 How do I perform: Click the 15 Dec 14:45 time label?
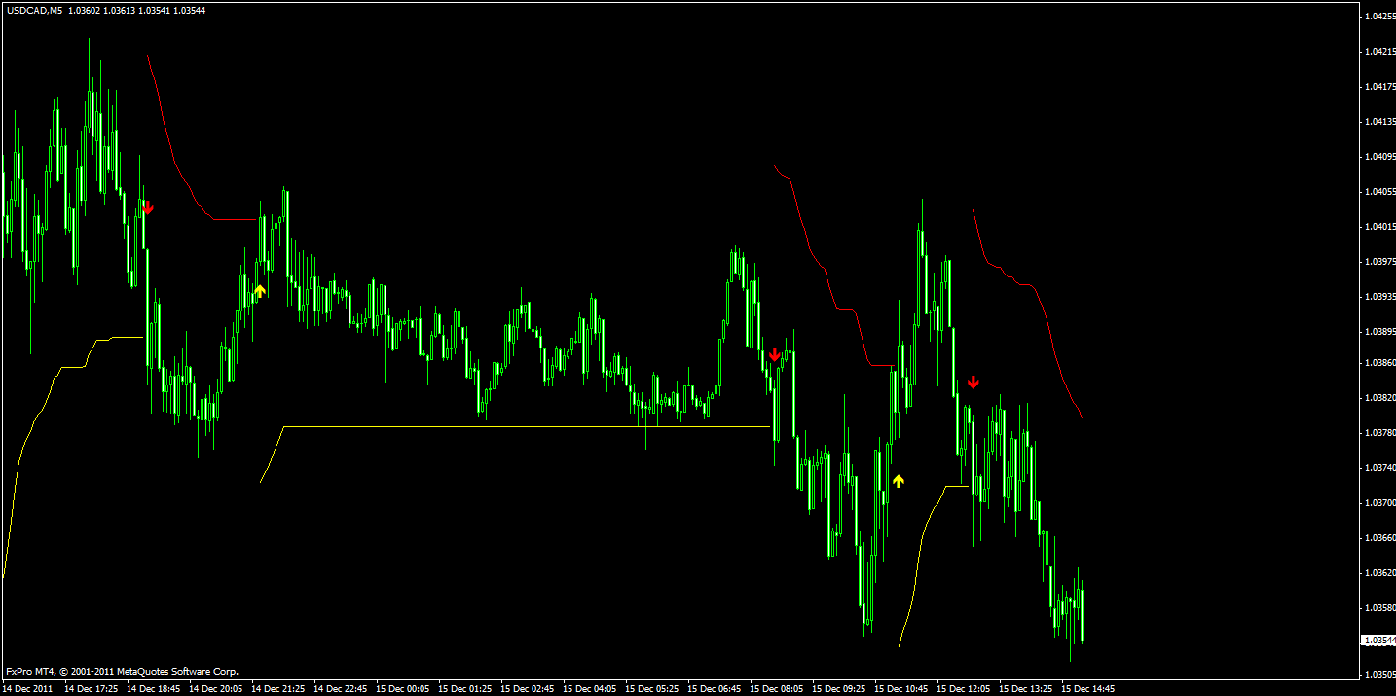1088,688
